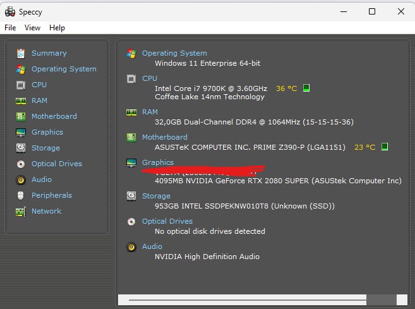Open the Audio heading link in main panel

[152, 246]
